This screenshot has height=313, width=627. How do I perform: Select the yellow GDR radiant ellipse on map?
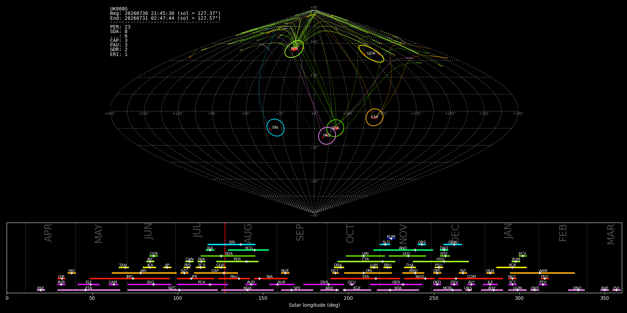pos(371,54)
